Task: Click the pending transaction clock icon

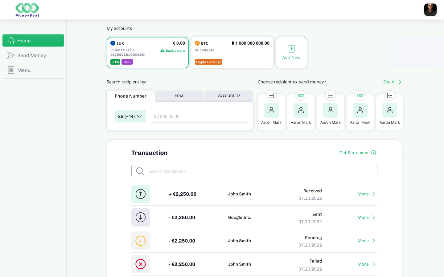Action: coord(141,241)
